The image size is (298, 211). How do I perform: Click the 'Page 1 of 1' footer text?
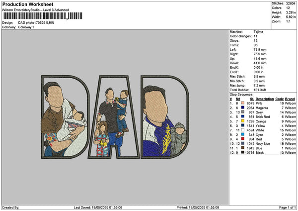pos(288,208)
